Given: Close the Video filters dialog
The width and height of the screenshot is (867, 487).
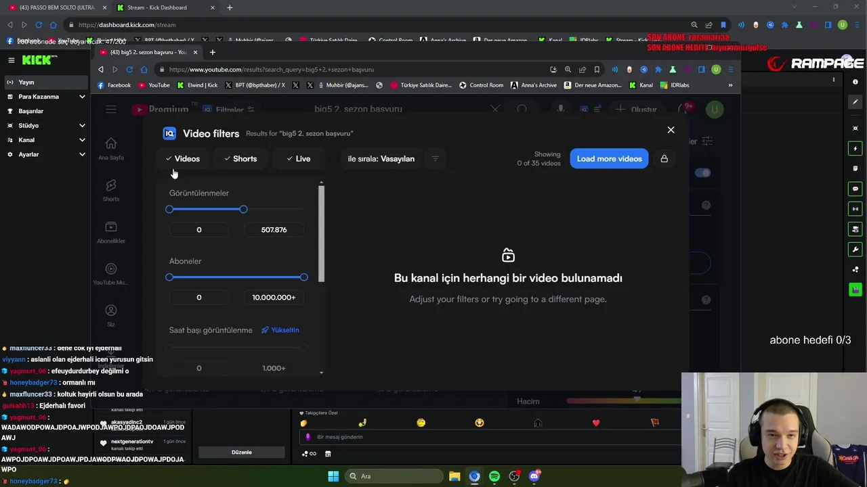Looking at the screenshot, I should [671, 130].
